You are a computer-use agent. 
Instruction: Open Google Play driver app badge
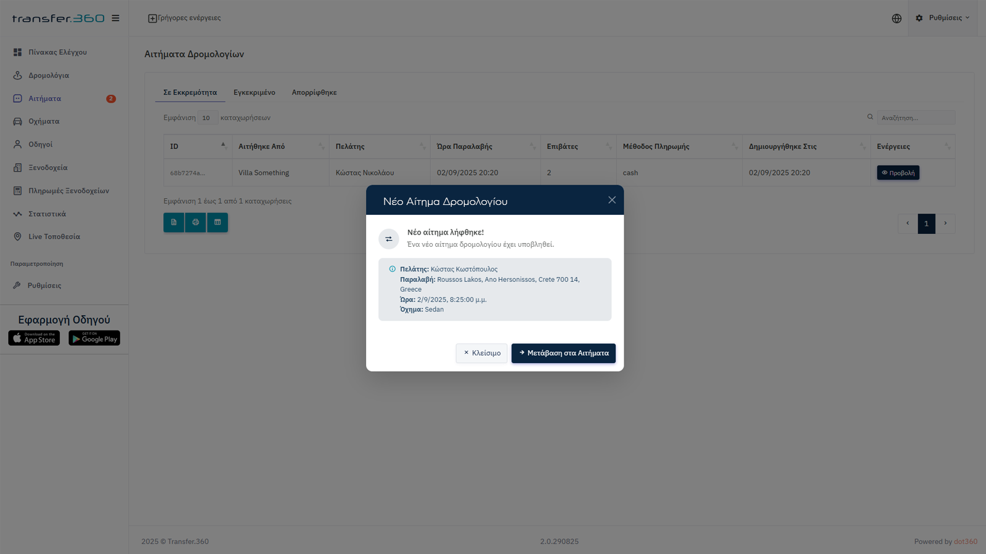(94, 338)
